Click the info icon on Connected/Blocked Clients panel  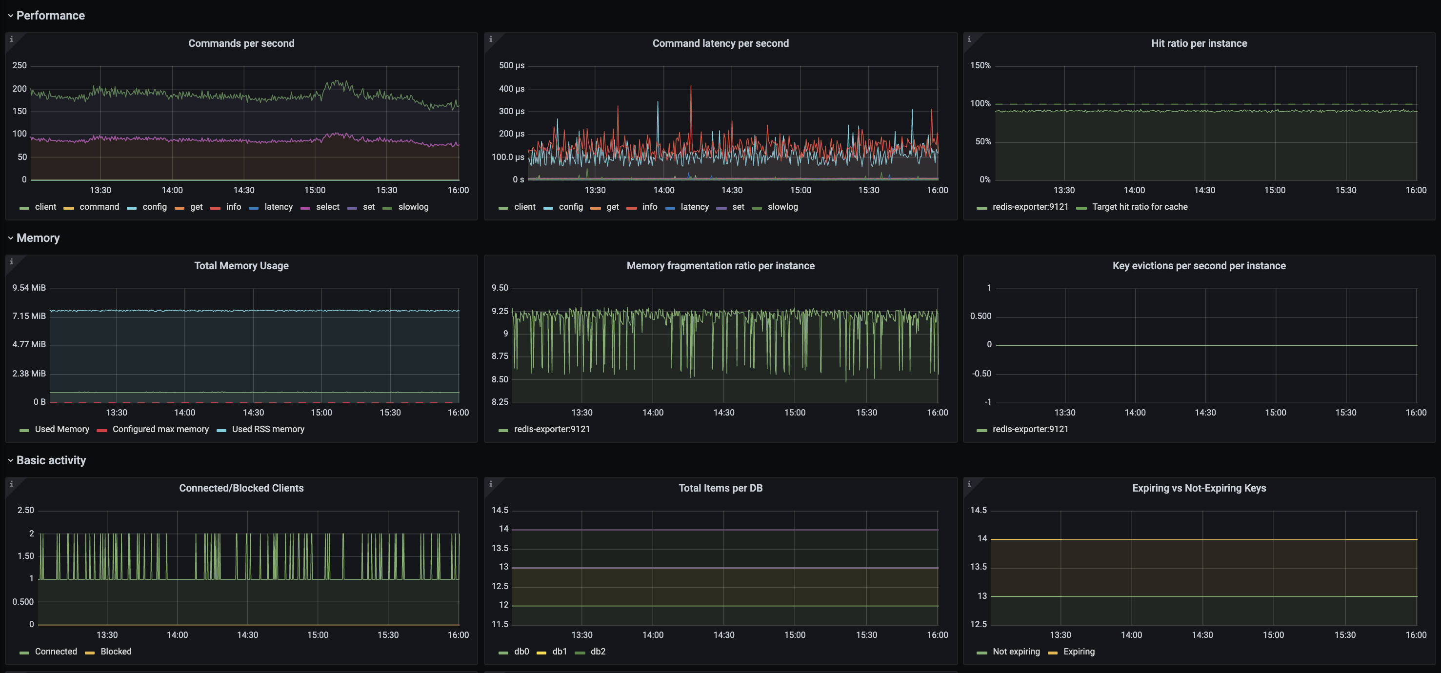coord(11,484)
